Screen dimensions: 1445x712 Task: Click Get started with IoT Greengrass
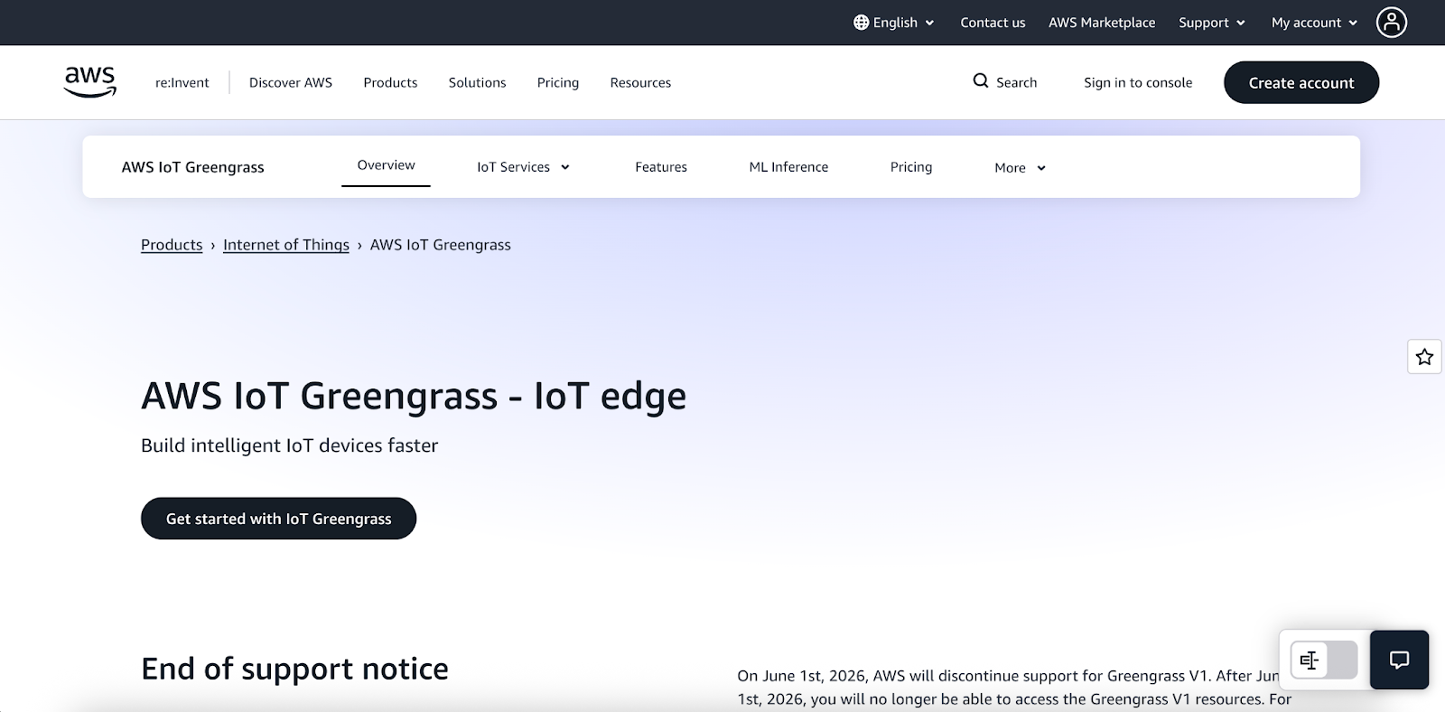(278, 519)
